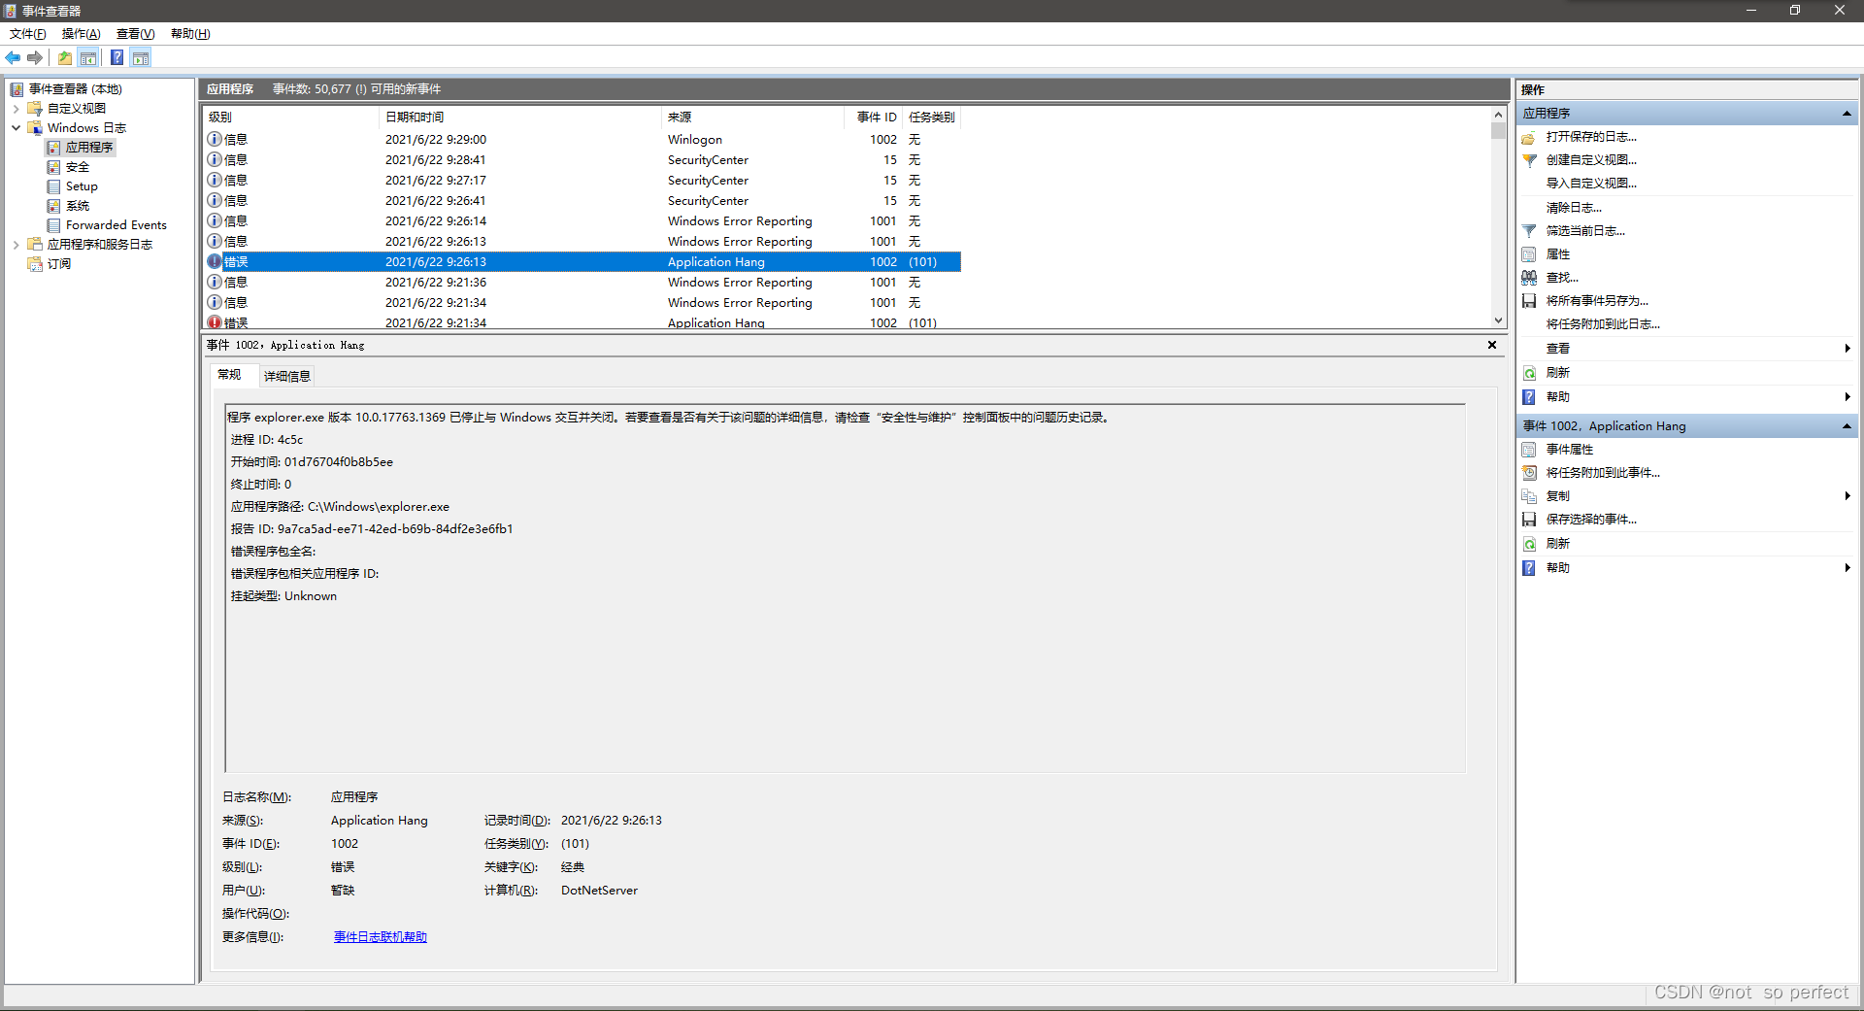Click 刷新 in 应用程序 actions
1864x1011 pixels.
1557,373
